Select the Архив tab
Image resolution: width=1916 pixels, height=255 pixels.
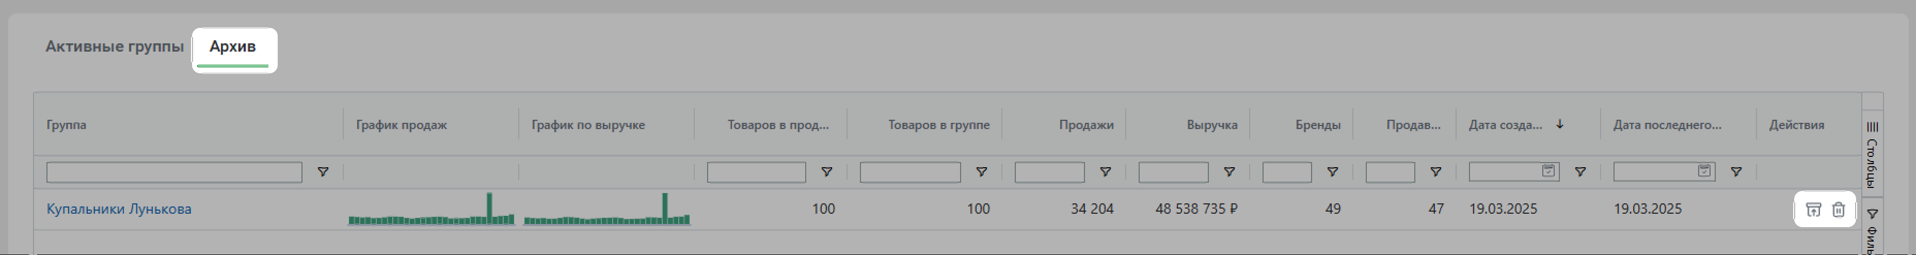pos(233,46)
